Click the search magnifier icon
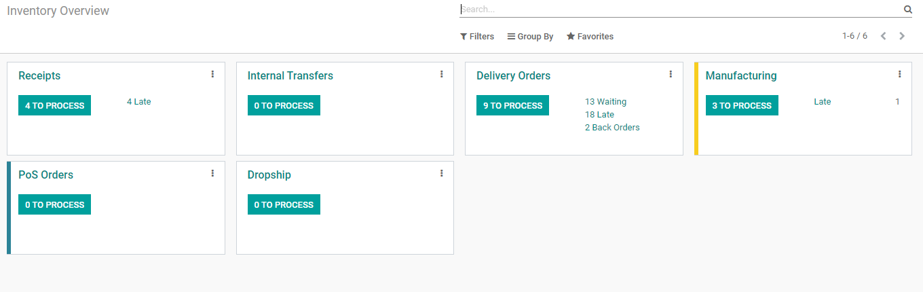Viewport: 923px width, 292px height. pyautogui.click(x=907, y=10)
